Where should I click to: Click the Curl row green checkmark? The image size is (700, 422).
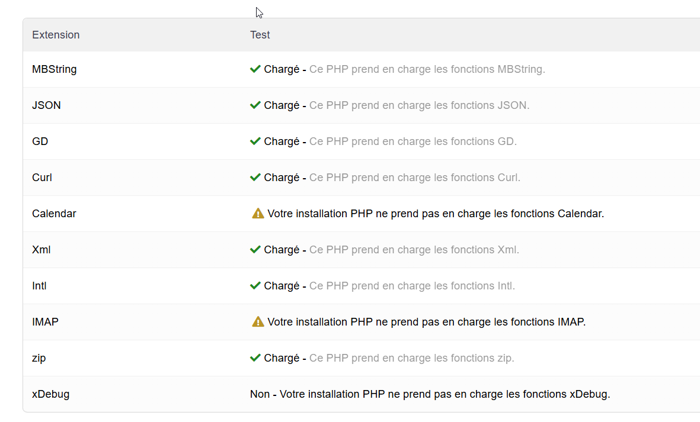tap(255, 178)
